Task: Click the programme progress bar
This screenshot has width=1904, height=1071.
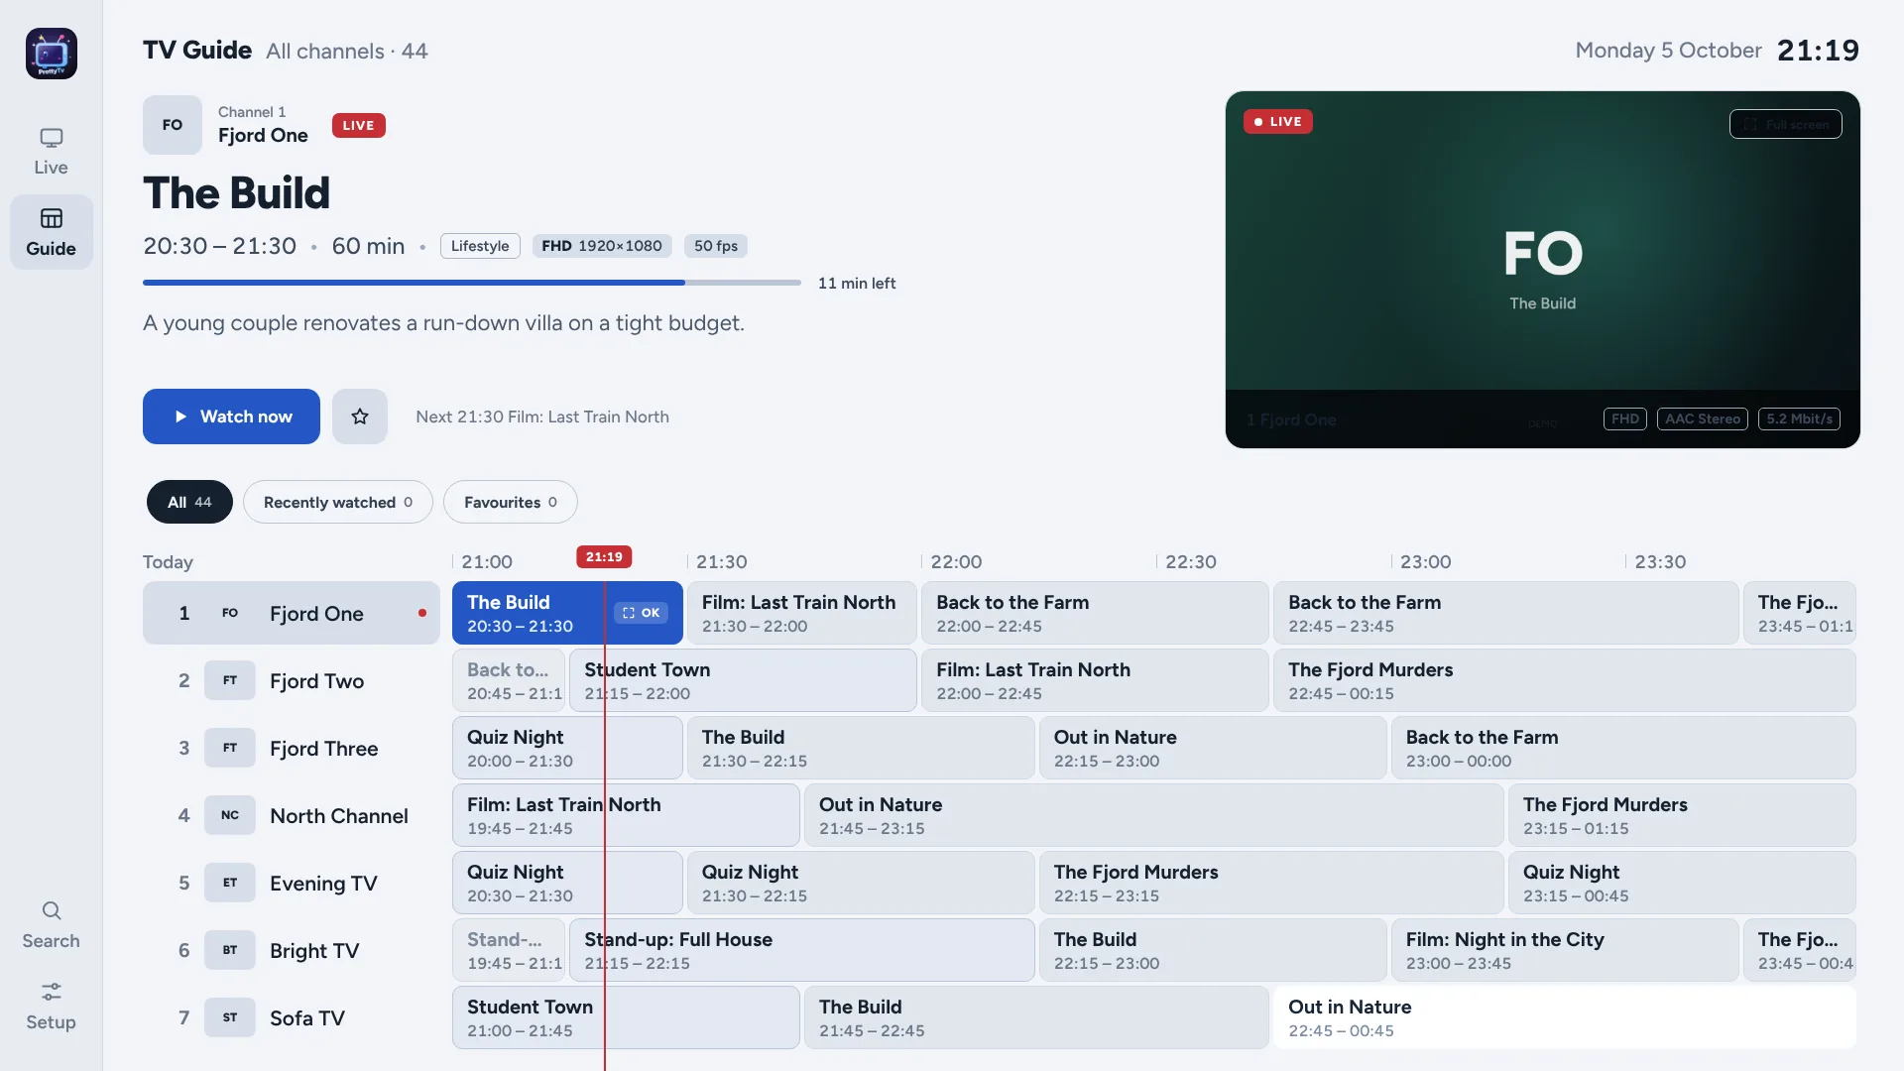Action: (x=472, y=283)
